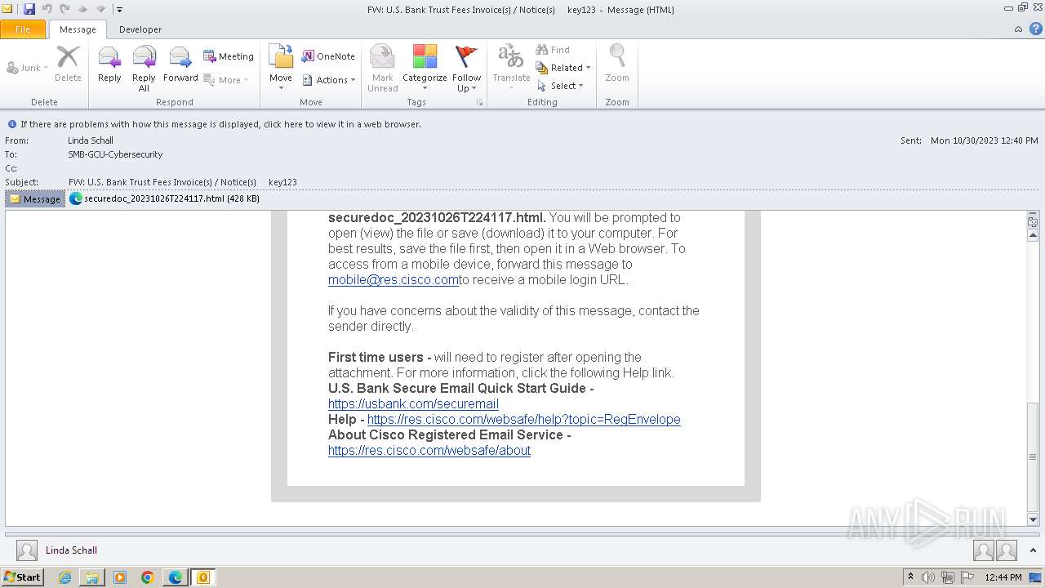Open the securedoc_20231026T224117.html attachment
The image size is (1045, 588).
pos(165,198)
